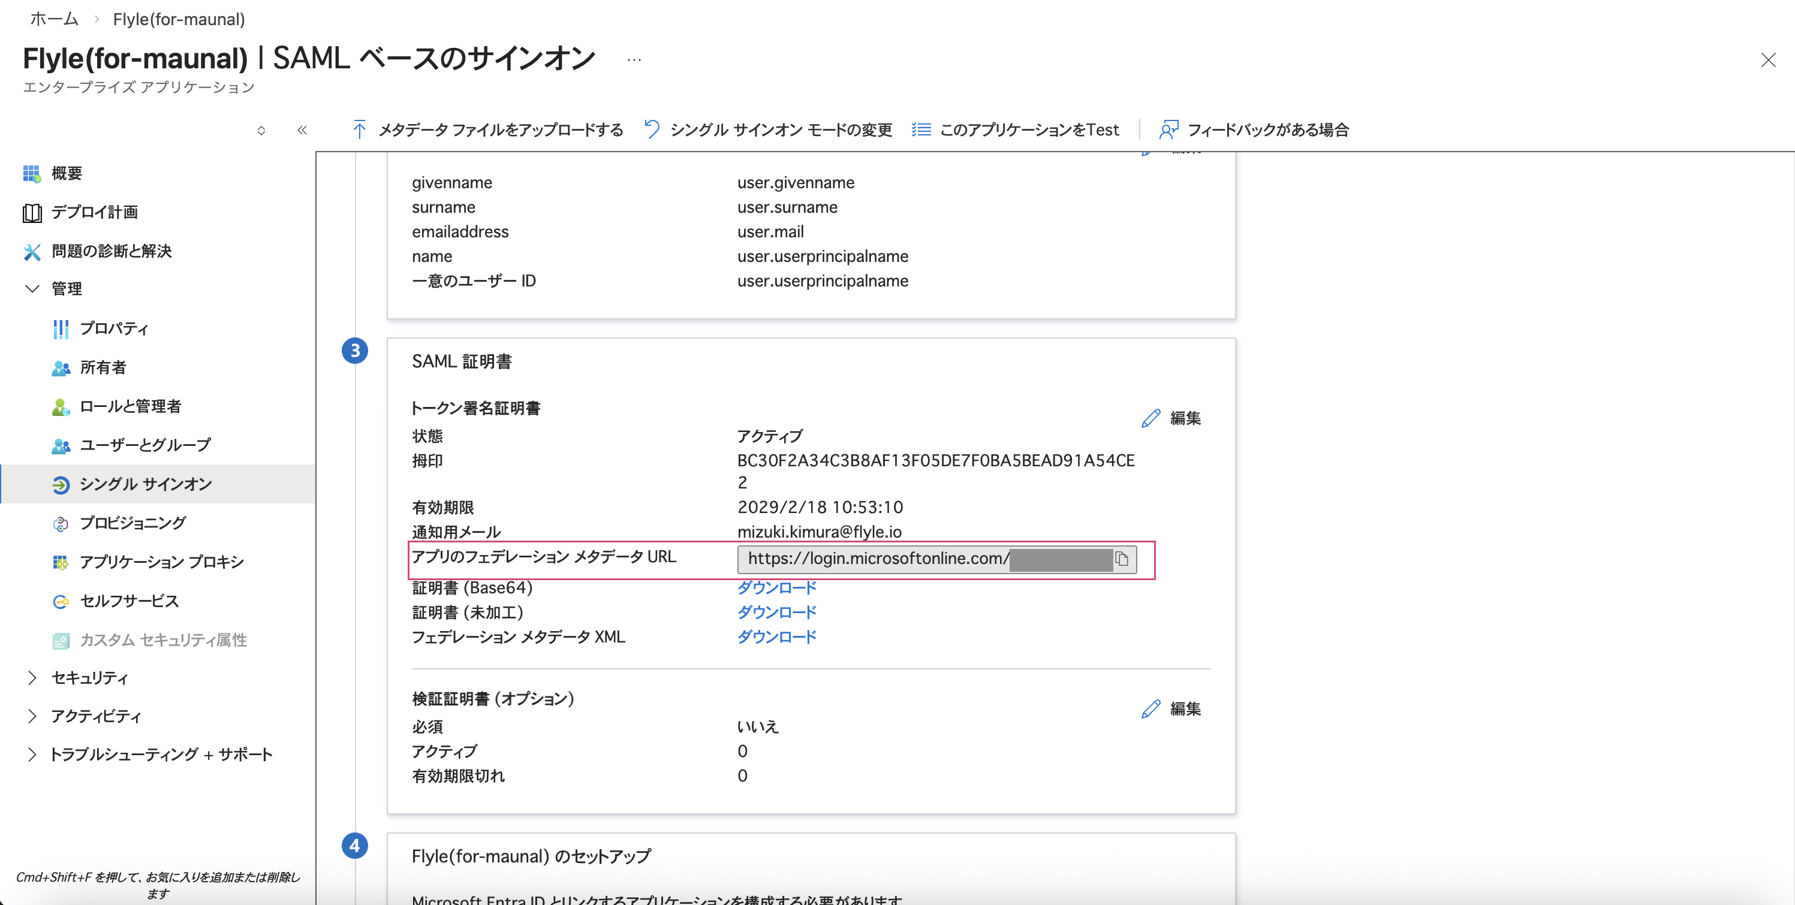This screenshot has width=1795, height=905.
Task: Click the pencil edit icon for token signing certificate
Action: pos(1151,418)
